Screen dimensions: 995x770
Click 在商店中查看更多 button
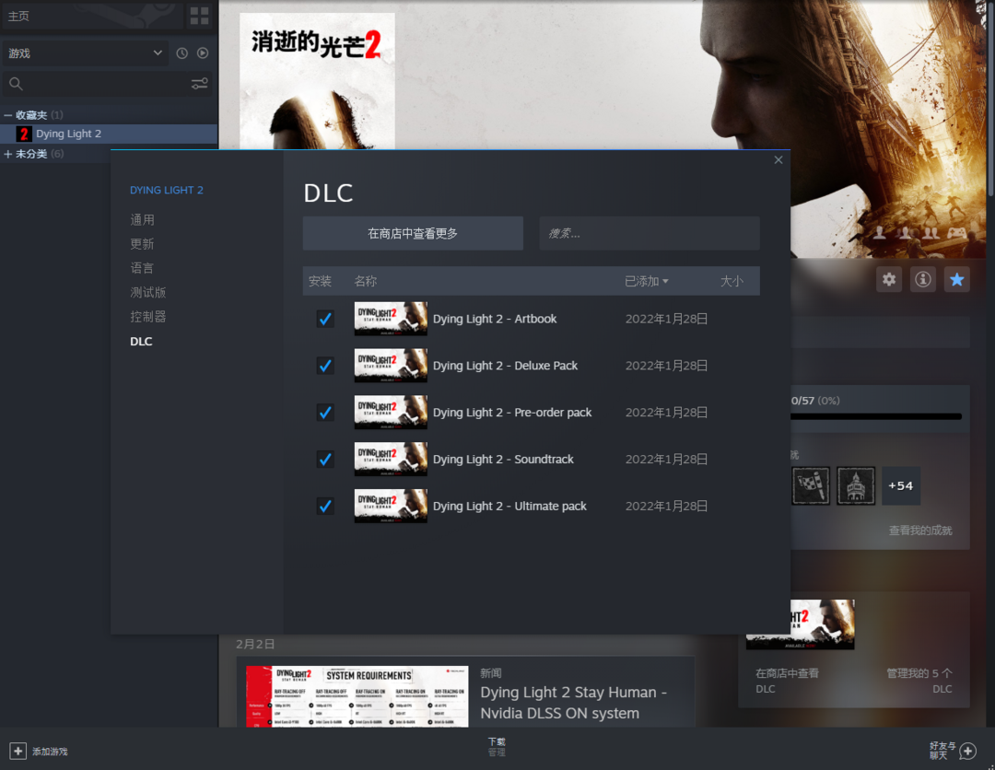click(x=413, y=234)
